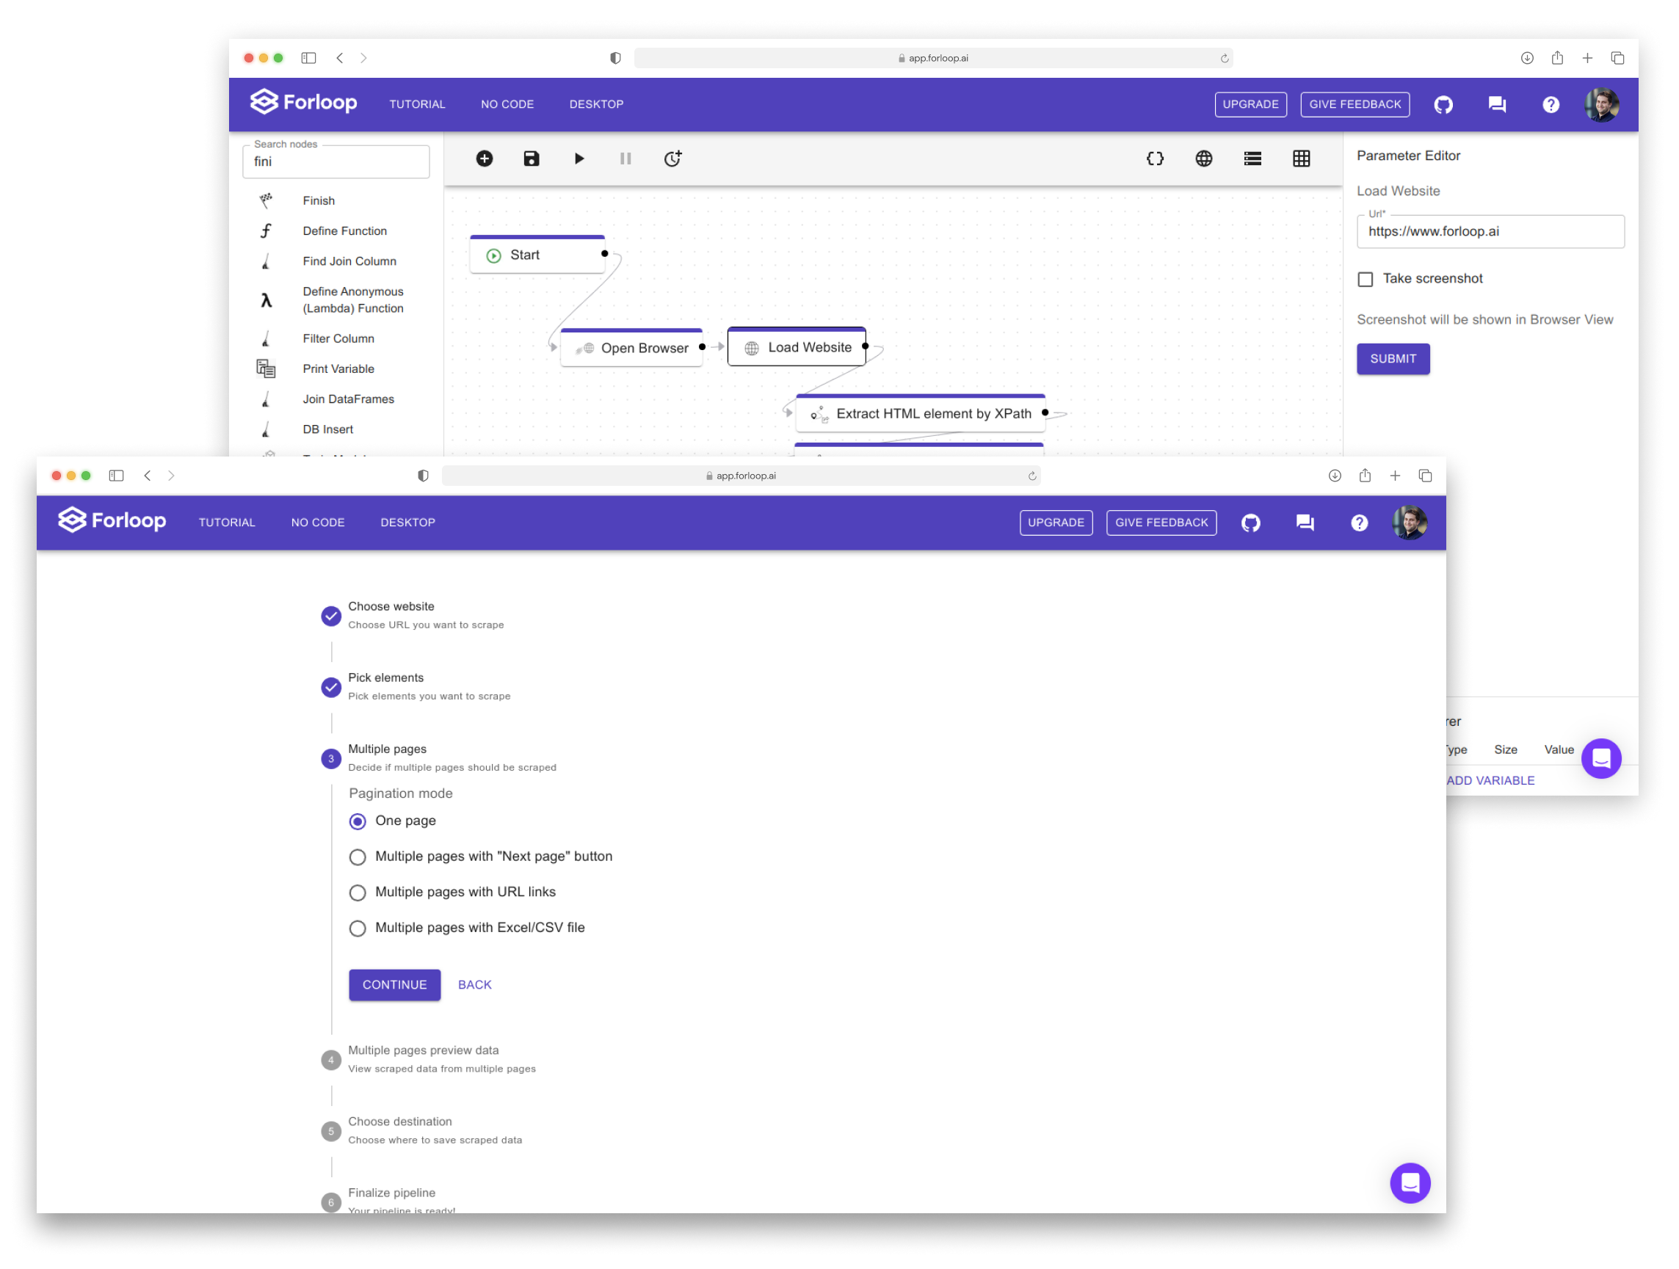Screen dimensions: 1679x1269
Task: Click SUBMIT in the Parameter Editor
Action: point(1393,359)
